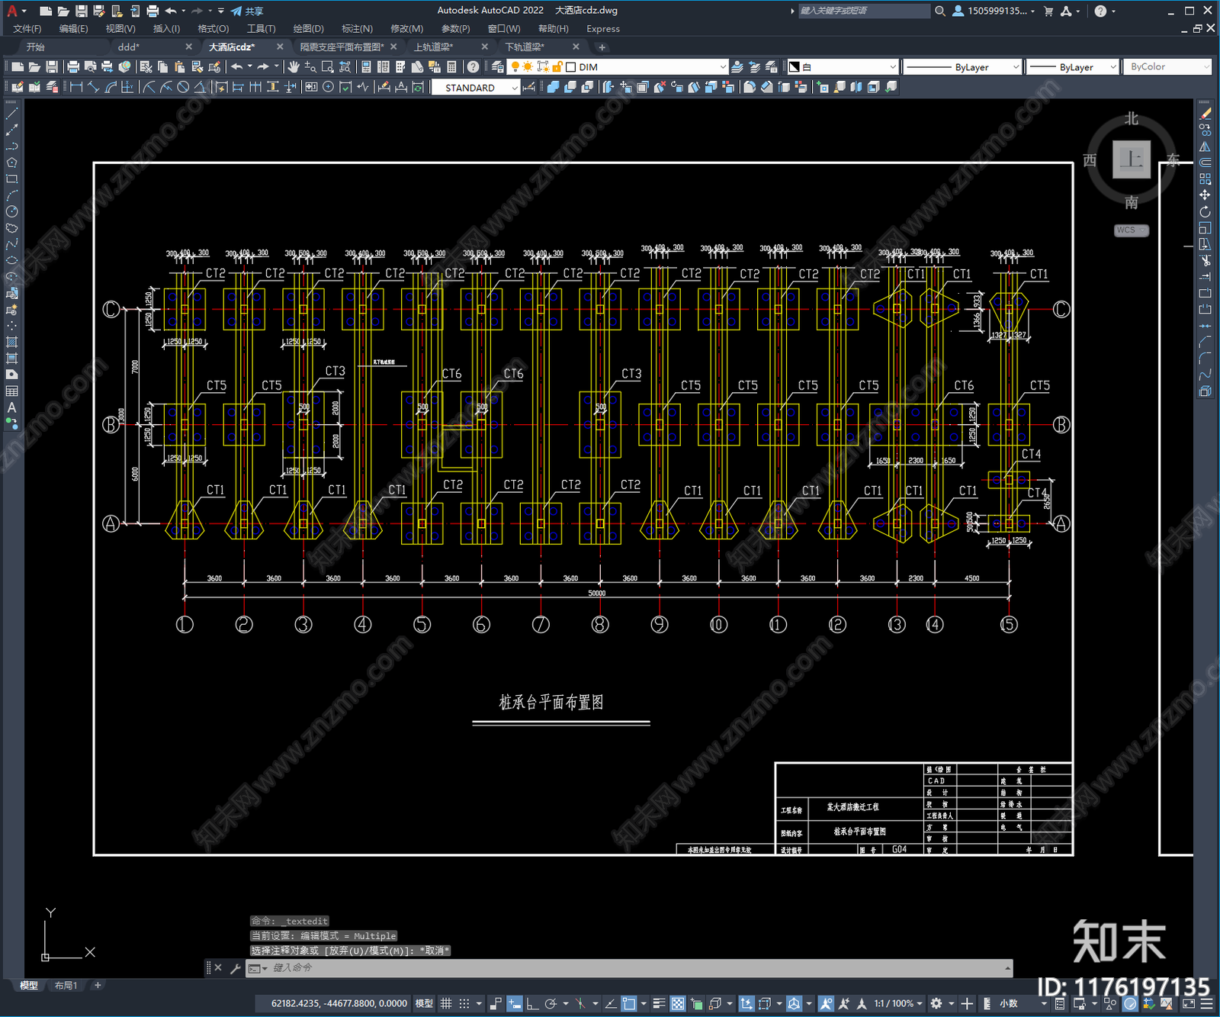
Task: Open the 标注(N) menu
Action: [357, 28]
